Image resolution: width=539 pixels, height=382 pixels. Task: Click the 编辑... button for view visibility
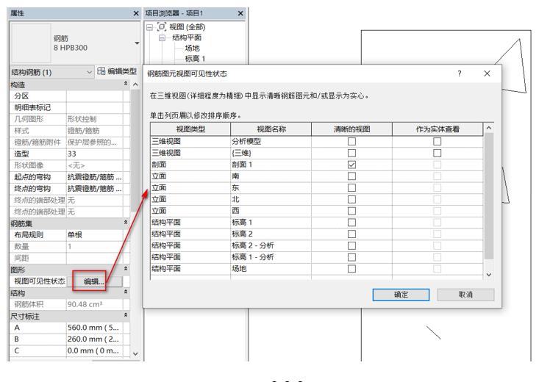pos(94,281)
